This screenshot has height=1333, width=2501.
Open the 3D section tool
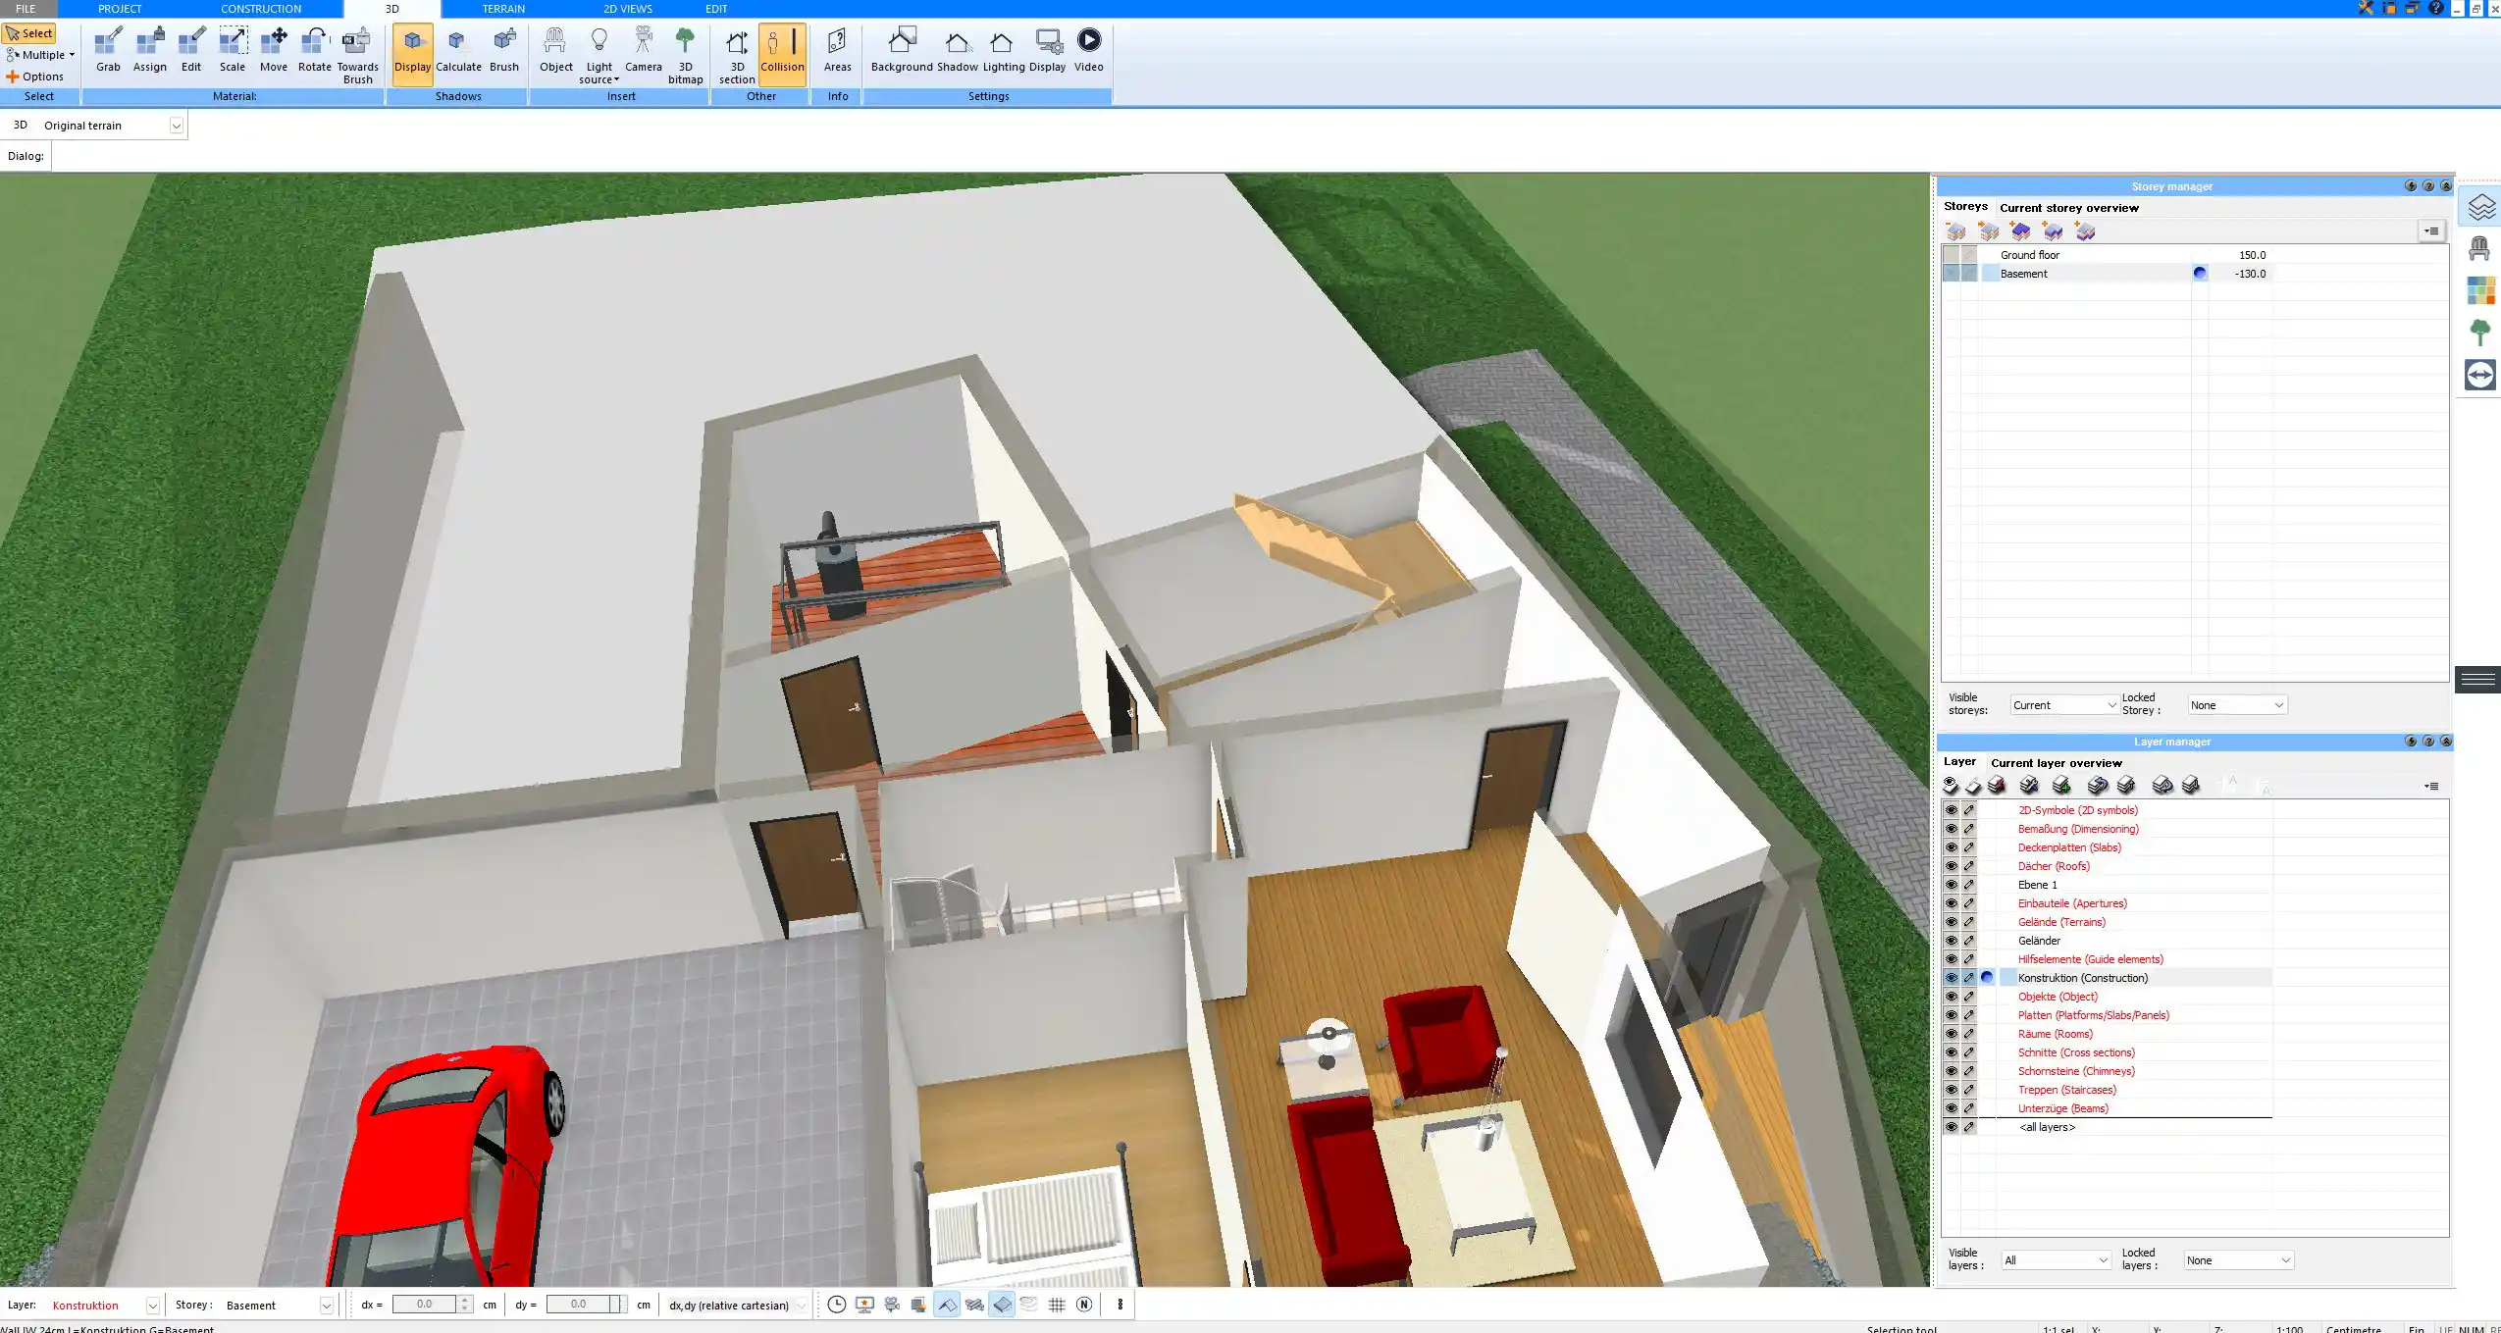click(736, 55)
